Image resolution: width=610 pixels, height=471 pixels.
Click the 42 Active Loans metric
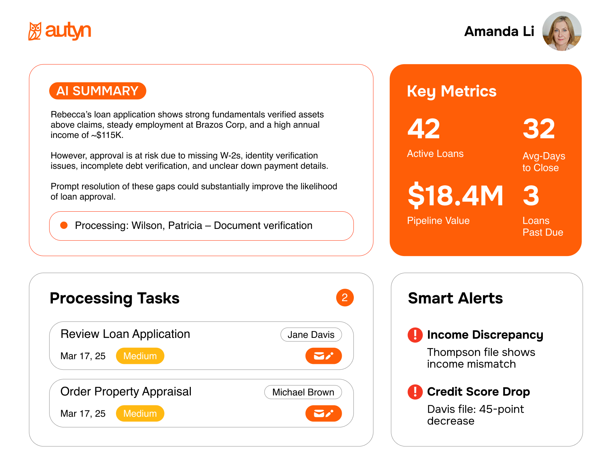click(435, 138)
